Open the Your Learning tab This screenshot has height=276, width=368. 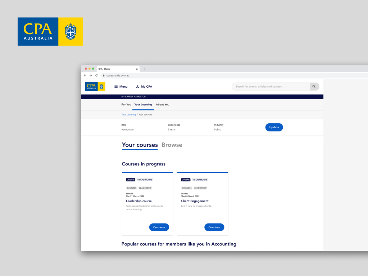(143, 105)
